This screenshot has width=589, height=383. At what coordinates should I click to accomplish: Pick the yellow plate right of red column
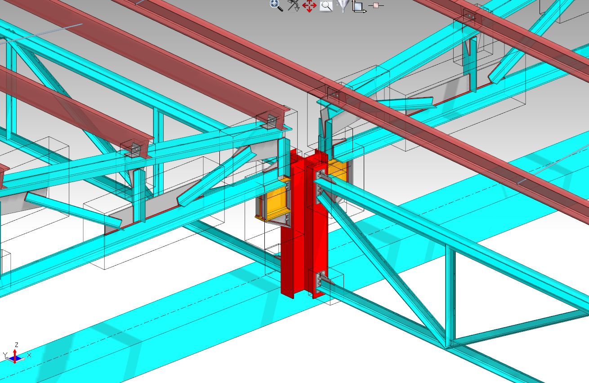[338, 170]
